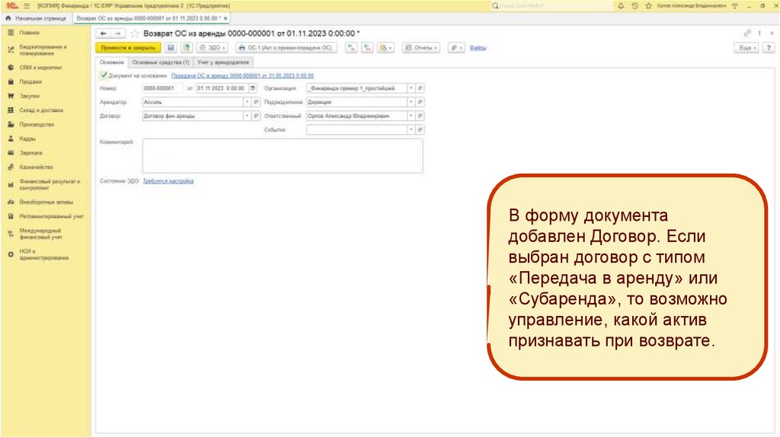Click the 'Провести и закрыть' button
Screen dimensions: 780x437
coord(129,47)
